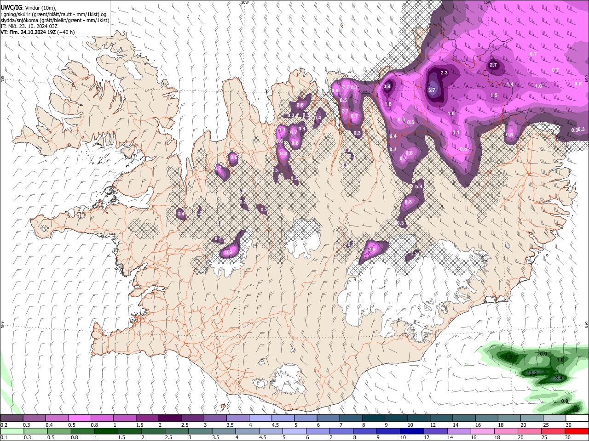The height and width of the screenshot is (441, 589).
Task: Click the navy blue 10 swatch on the rain scale
Action: pos(411,431)
